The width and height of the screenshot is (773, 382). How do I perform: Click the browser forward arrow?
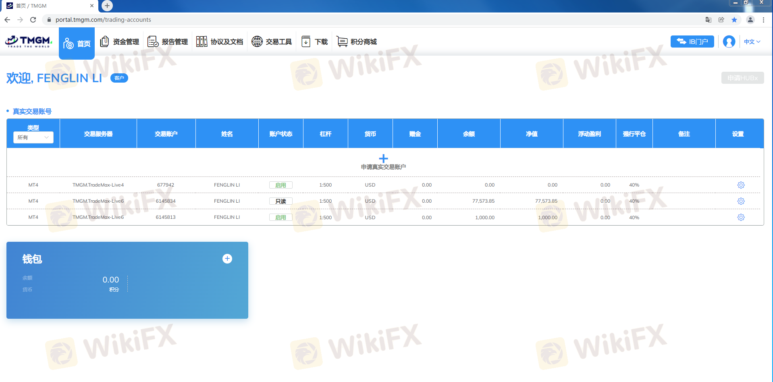20,20
